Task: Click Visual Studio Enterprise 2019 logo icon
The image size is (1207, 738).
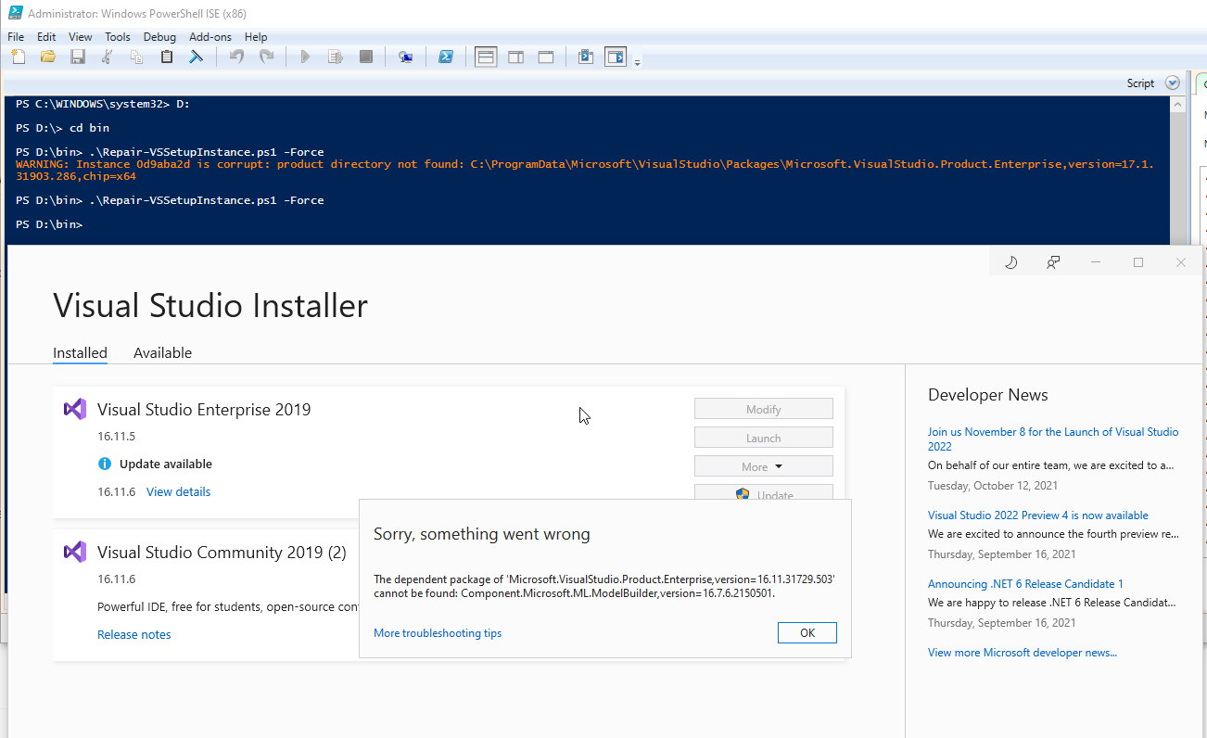Action: (x=75, y=409)
